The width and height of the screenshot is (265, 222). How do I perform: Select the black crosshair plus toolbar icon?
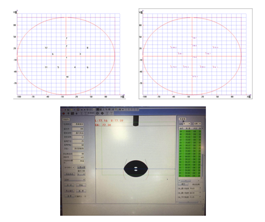click(68, 114)
